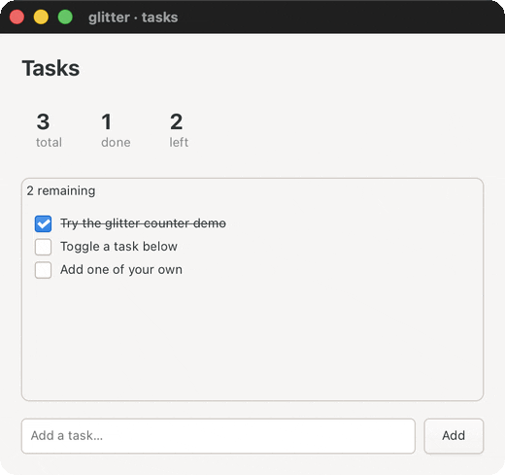This screenshot has width=505, height=475.
Task: Focus the Add a task text field
Action: pos(219,436)
